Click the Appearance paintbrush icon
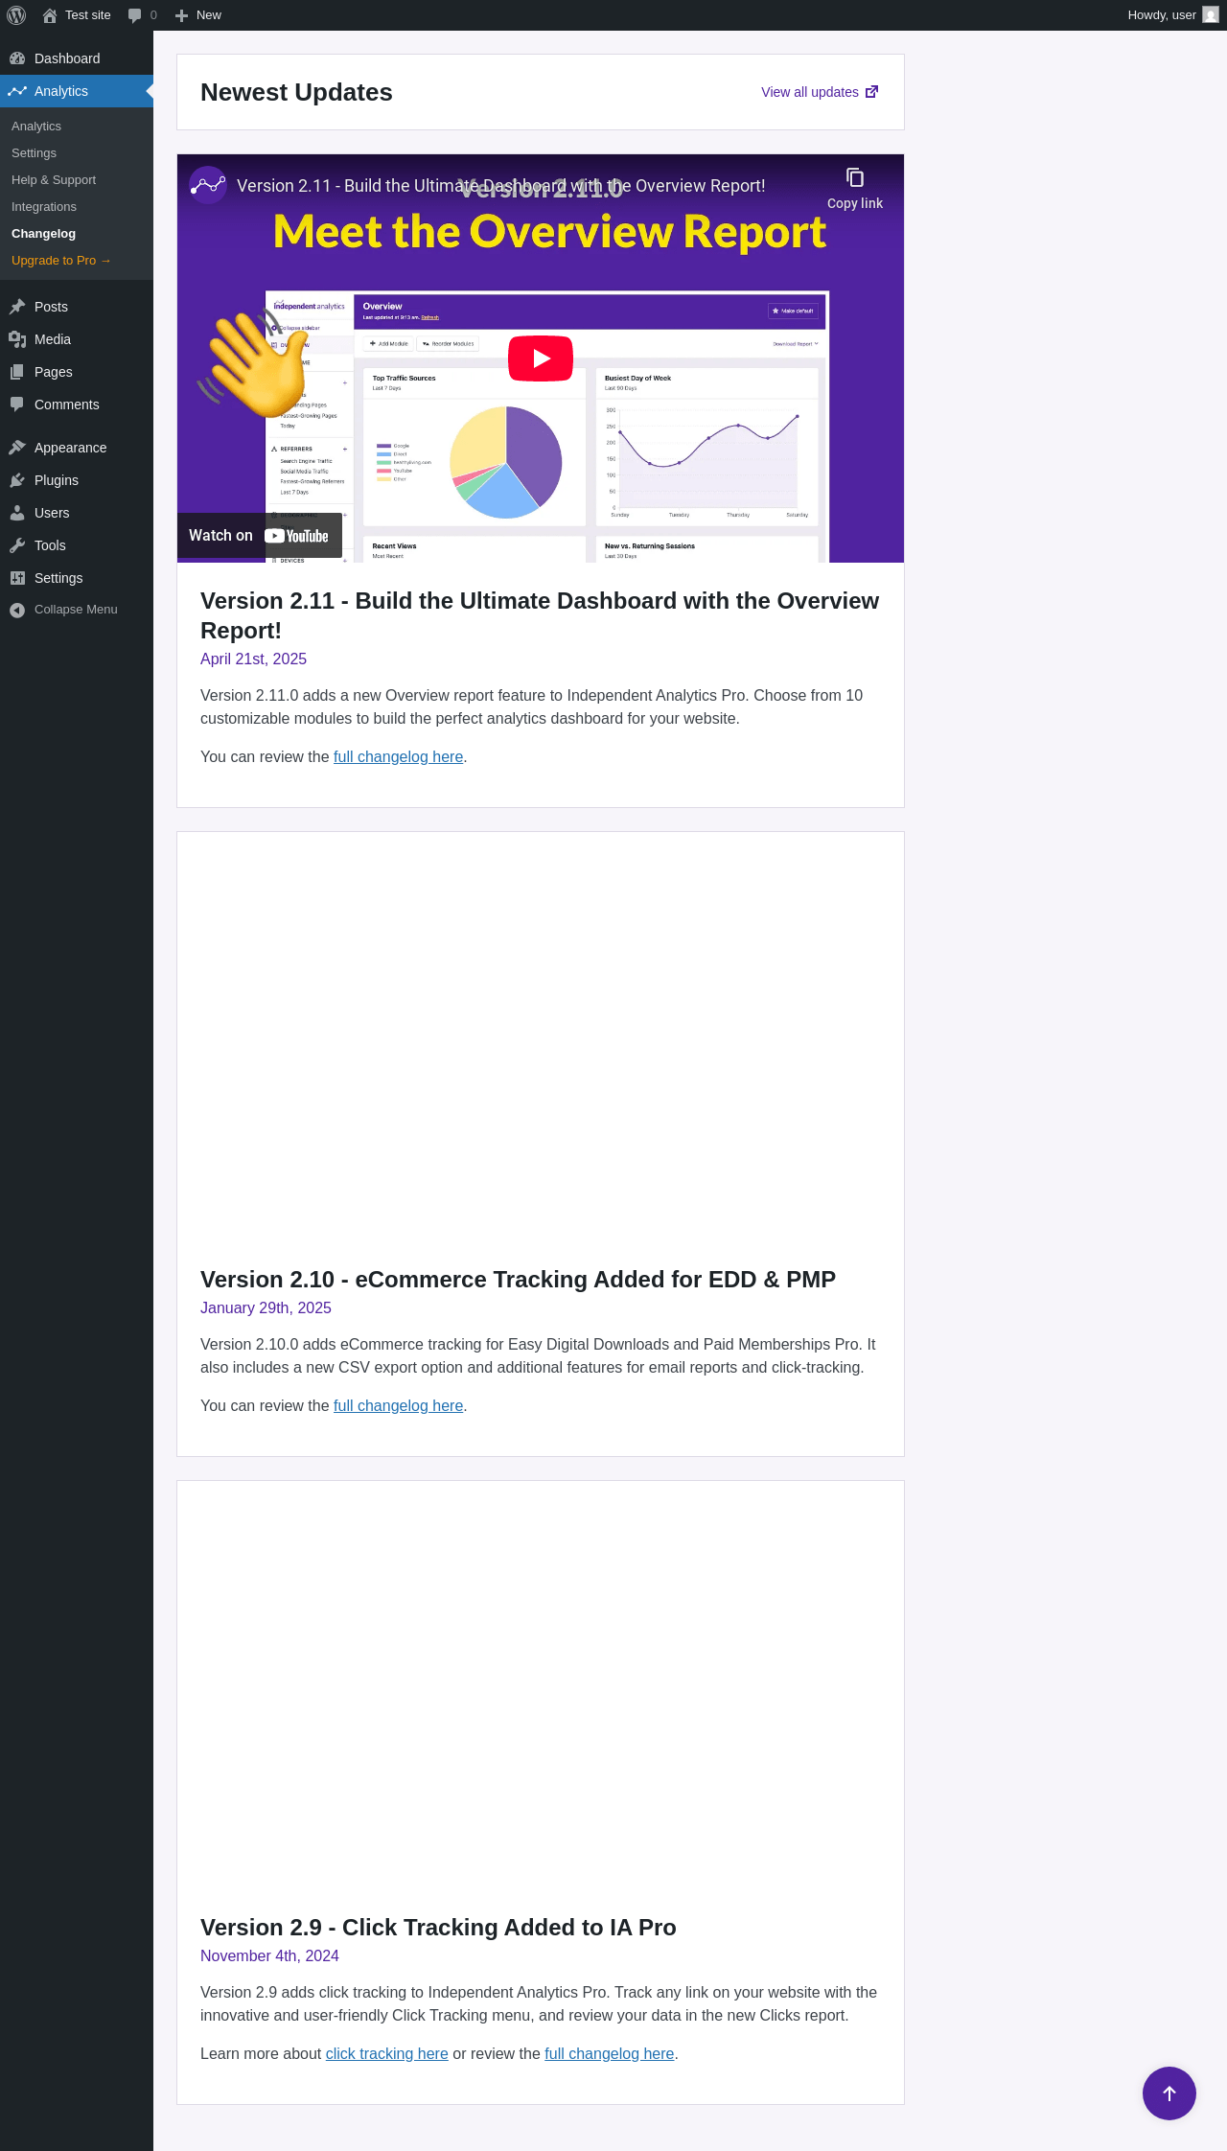Screen dimensions: 1227x2151 click(x=17, y=448)
